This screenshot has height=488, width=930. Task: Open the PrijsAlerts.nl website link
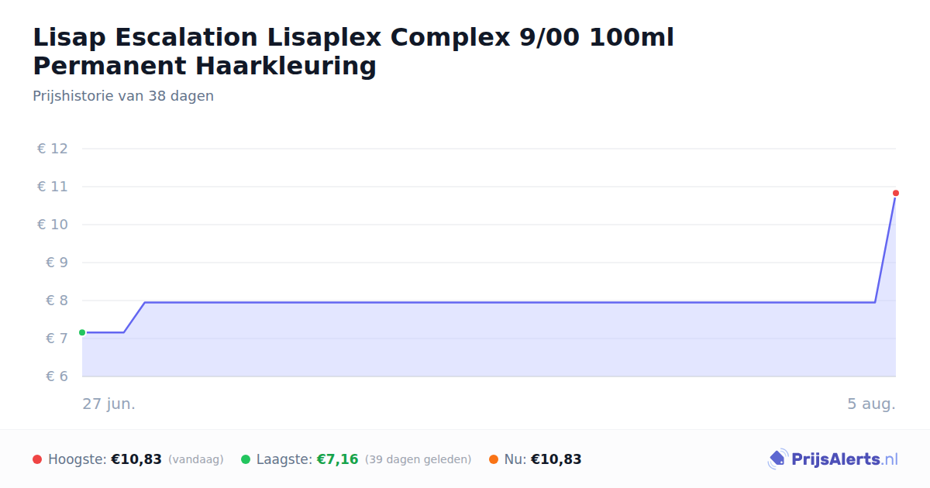pos(845,459)
